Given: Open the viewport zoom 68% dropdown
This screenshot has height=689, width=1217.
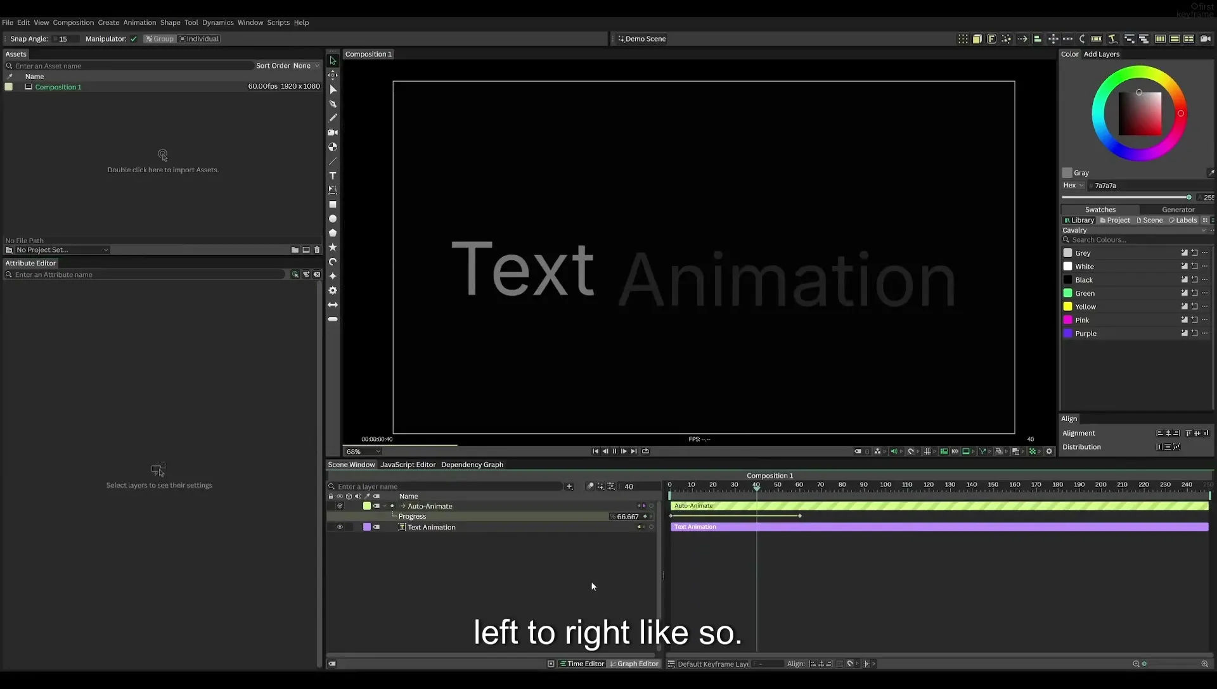Looking at the screenshot, I should click(x=363, y=452).
